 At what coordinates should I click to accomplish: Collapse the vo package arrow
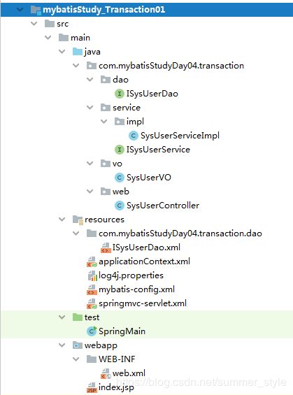point(90,164)
